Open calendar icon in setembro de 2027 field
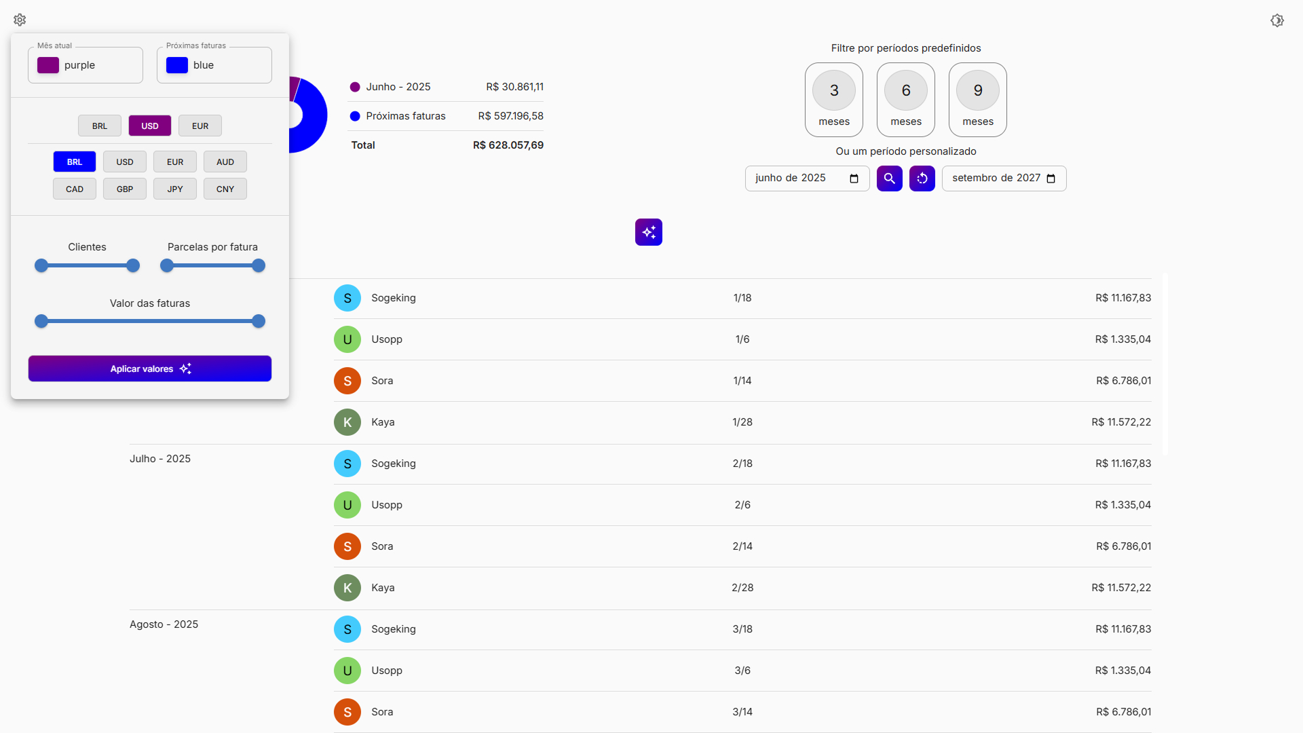 tap(1051, 178)
